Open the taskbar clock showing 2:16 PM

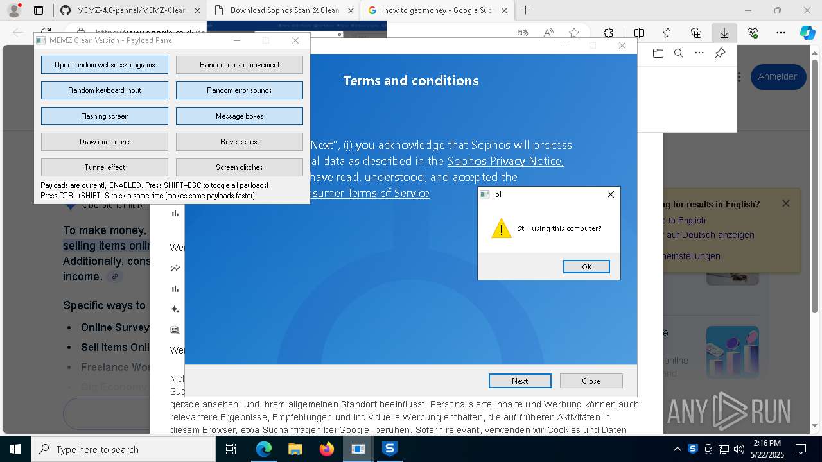click(x=767, y=449)
